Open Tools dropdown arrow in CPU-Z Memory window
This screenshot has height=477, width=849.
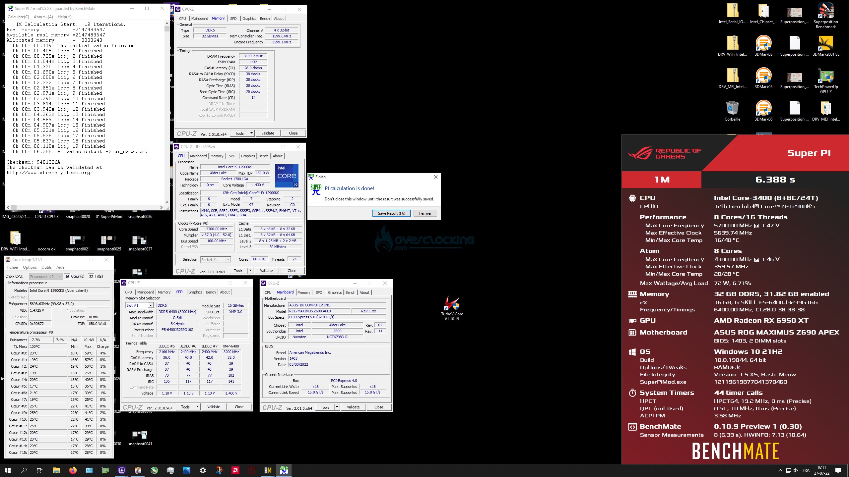251,133
